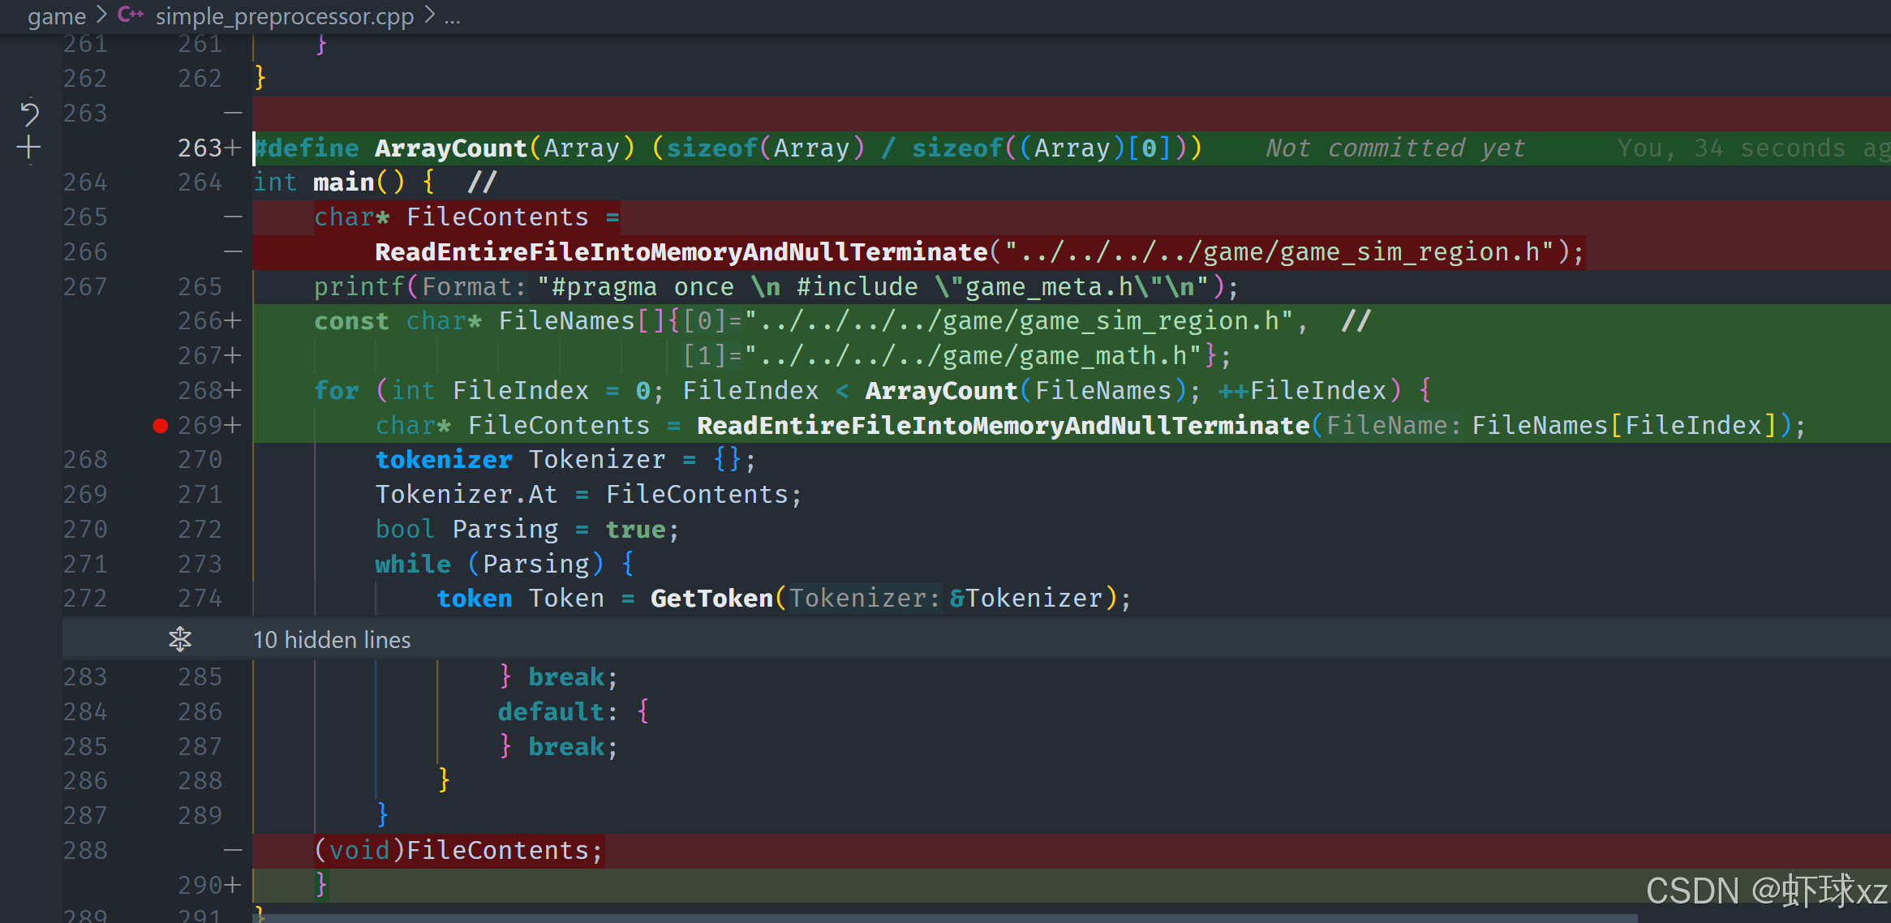
Task: Click the minus marker on removed line 263
Action: [x=233, y=113]
